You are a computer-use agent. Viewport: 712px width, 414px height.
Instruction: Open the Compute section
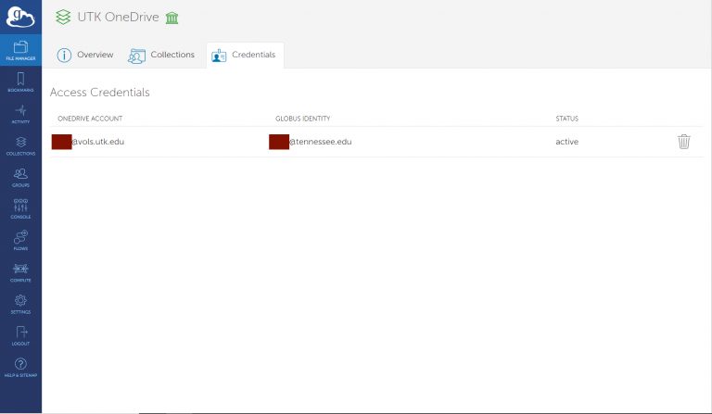pyautogui.click(x=20, y=271)
